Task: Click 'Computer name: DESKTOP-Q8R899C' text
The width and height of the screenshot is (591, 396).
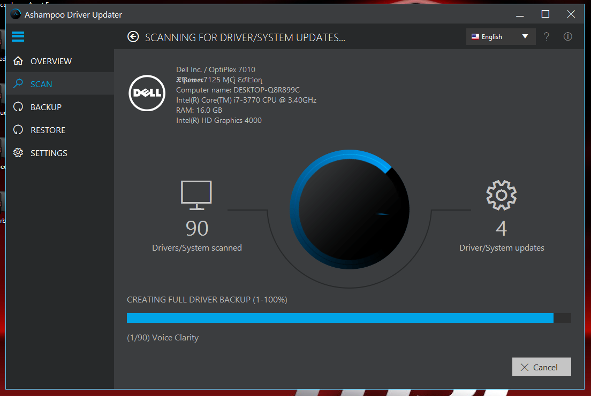Action: tap(238, 90)
